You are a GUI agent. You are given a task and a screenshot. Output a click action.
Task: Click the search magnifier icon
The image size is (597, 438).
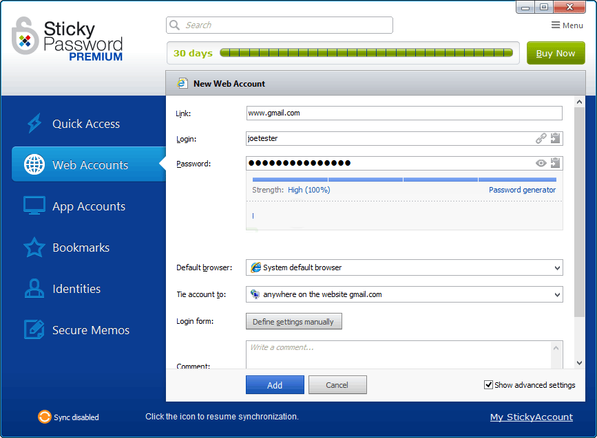pos(175,25)
